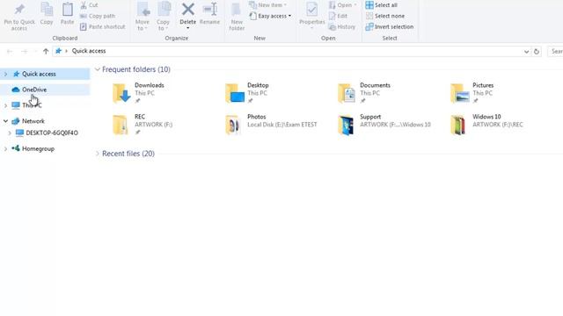Image resolution: width=563 pixels, height=316 pixels.
Task: Click the This PC computer icon
Action: pos(16,105)
